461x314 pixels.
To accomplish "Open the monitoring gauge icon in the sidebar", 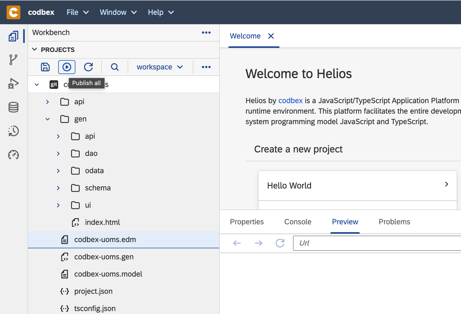I will click(x=13, y=155).
